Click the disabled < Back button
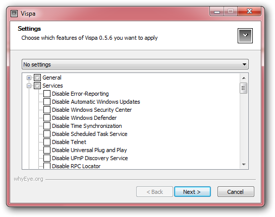 point(154,192)
